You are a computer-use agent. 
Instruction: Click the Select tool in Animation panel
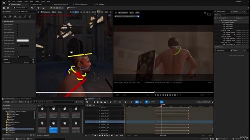pos(5,17)
